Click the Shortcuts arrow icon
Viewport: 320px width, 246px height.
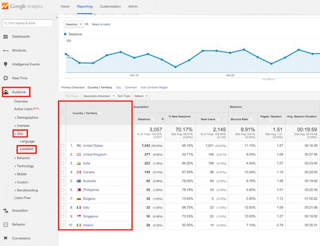(x=6, y=50)
